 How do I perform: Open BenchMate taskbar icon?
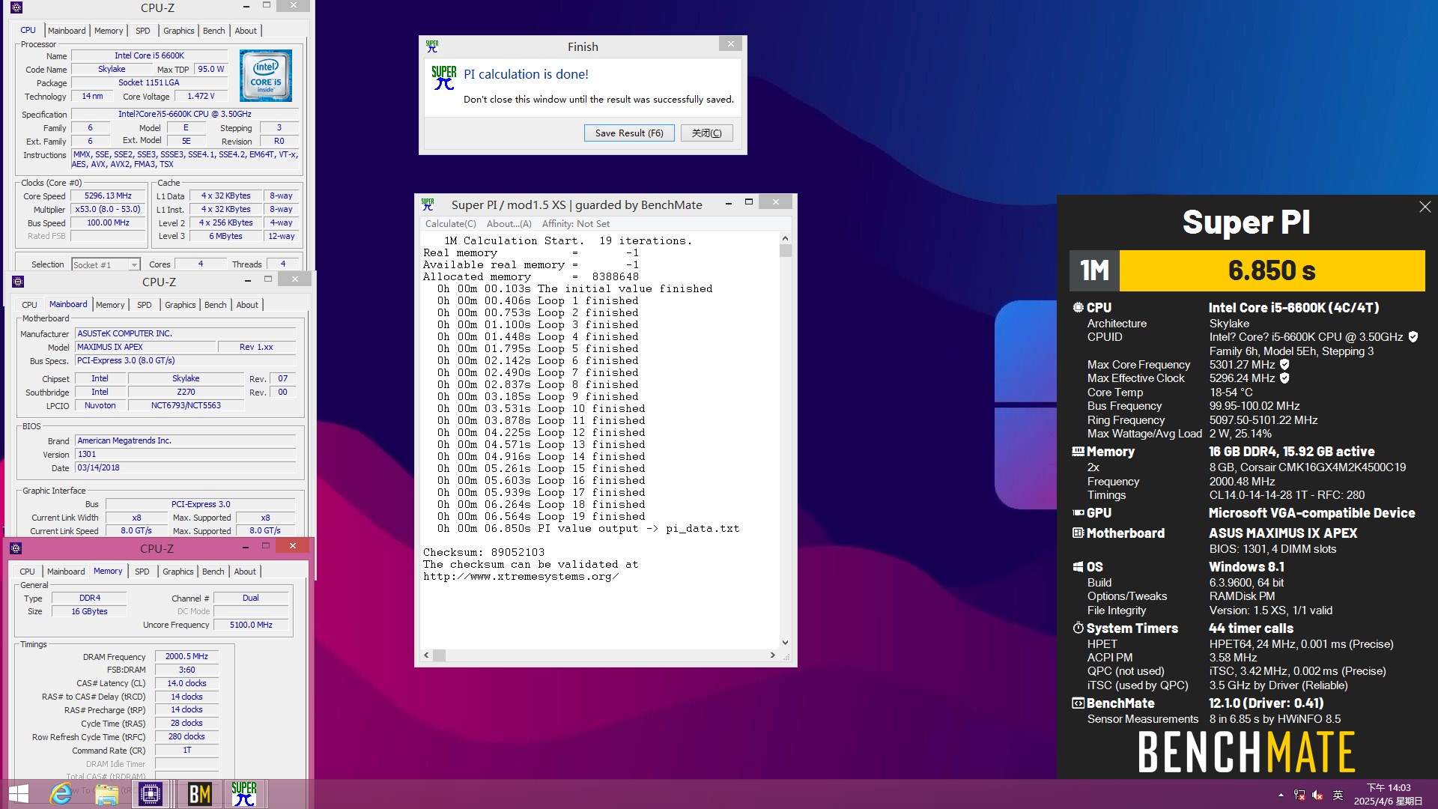coord(199,794)
